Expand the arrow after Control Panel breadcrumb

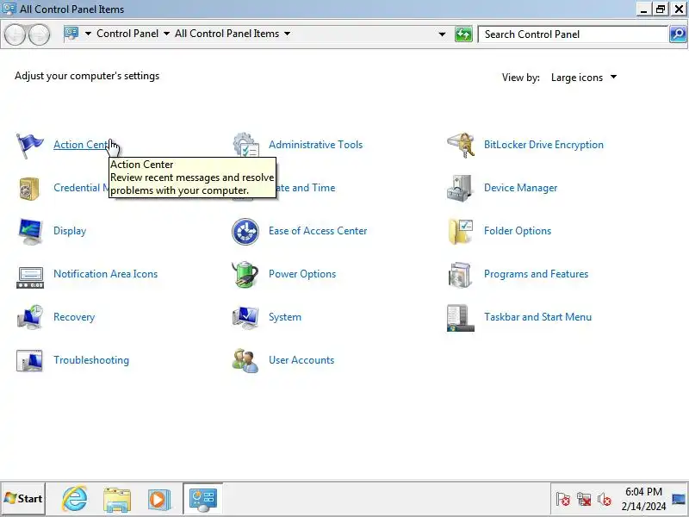166,34
